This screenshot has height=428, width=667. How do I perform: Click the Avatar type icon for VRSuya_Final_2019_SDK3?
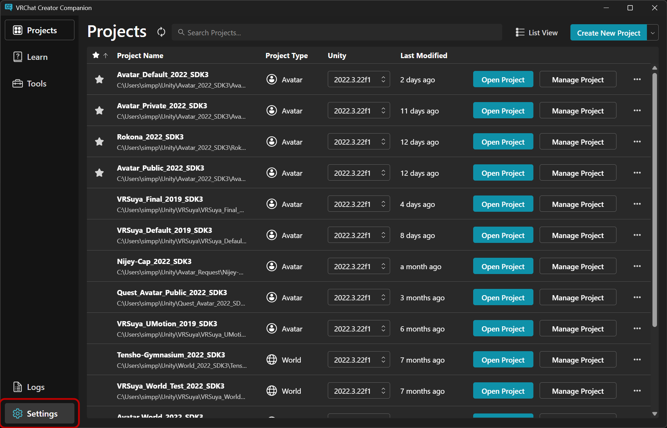click(x=272, y=204)
